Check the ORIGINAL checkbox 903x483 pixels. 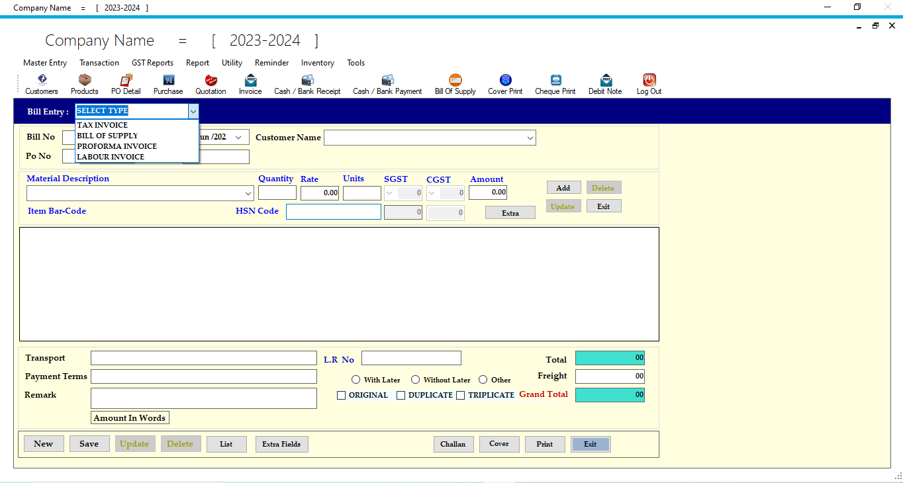pyautogui.click(x=342, y=395)
